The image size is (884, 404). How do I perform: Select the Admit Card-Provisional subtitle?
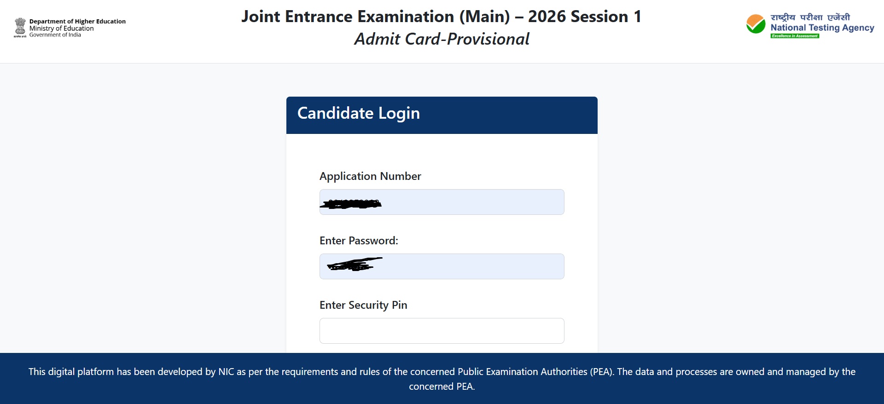point(442,39)
